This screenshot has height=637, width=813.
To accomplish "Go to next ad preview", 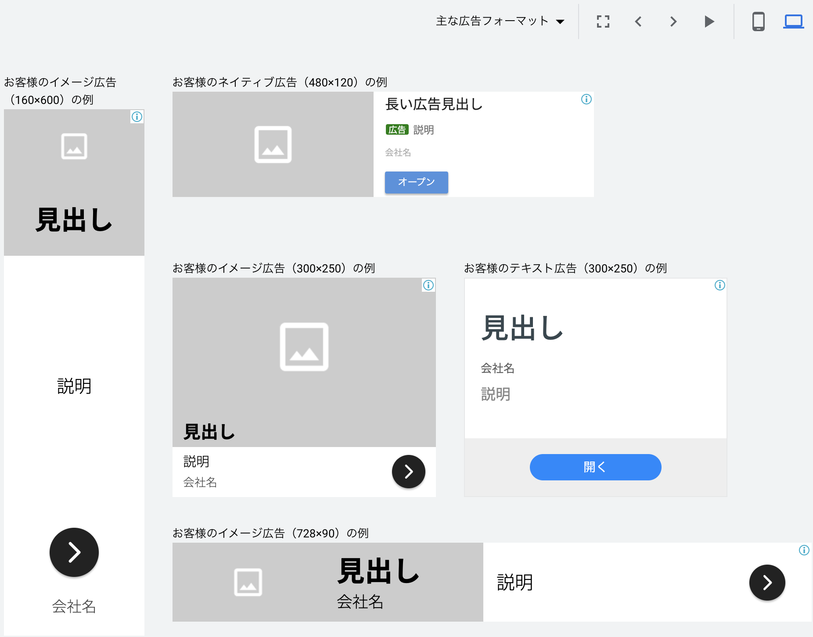I will pyautogui.click(x=673, y=21).
